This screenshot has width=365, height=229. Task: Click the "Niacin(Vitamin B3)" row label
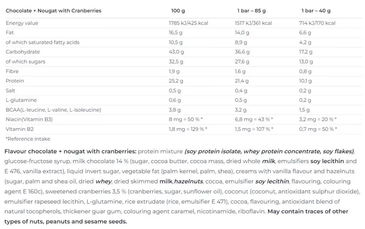[x=29, y=119]
